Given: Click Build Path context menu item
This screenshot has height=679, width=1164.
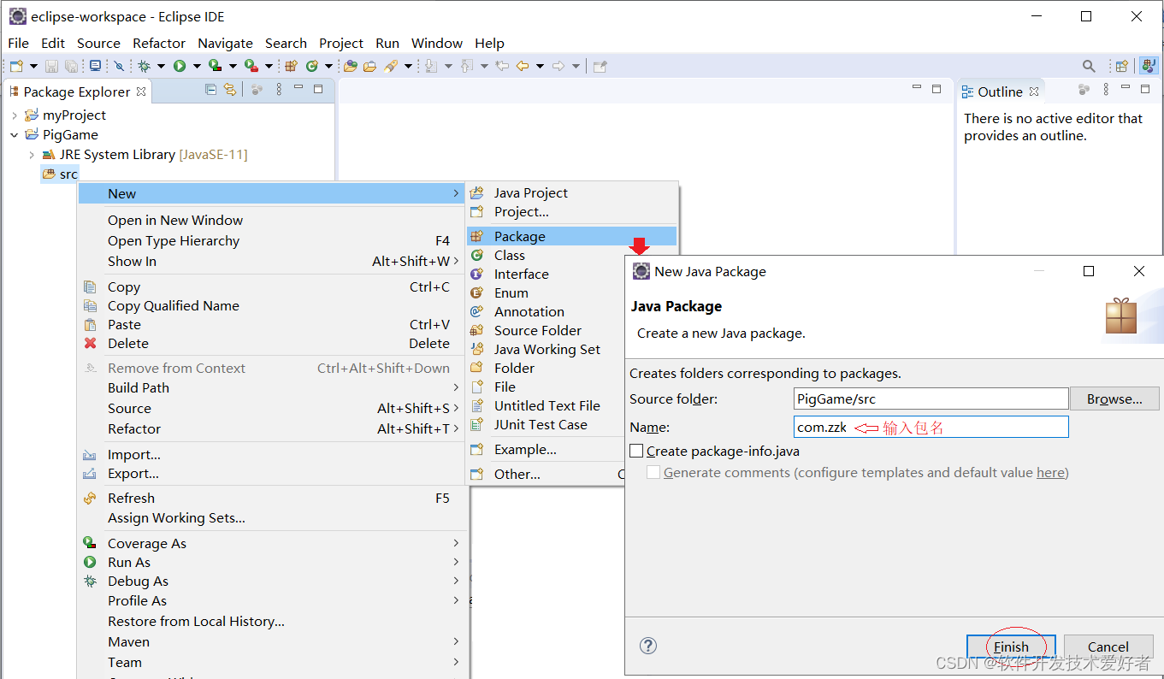Looking at the screenshot, I should pos(273,387).
